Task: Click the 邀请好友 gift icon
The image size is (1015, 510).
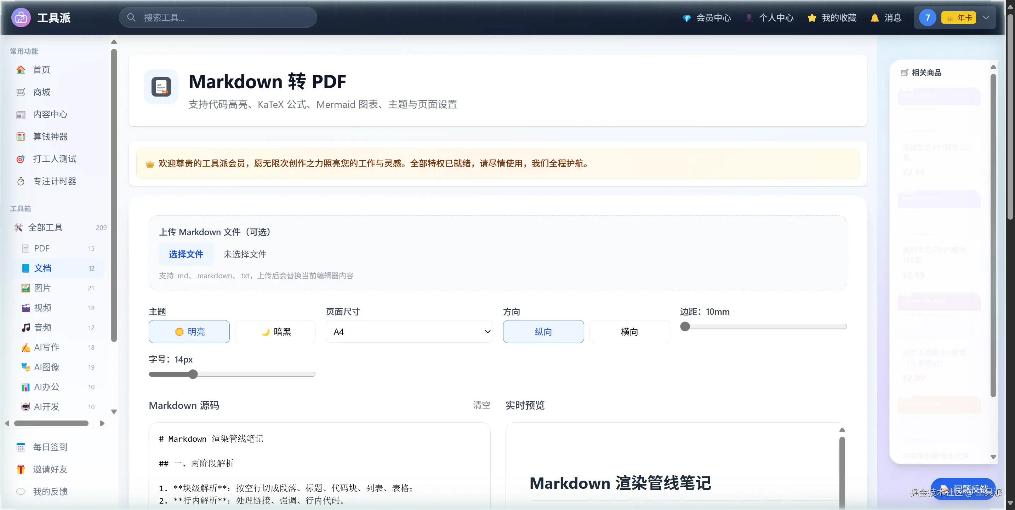Action: click(x=21, y=469)
